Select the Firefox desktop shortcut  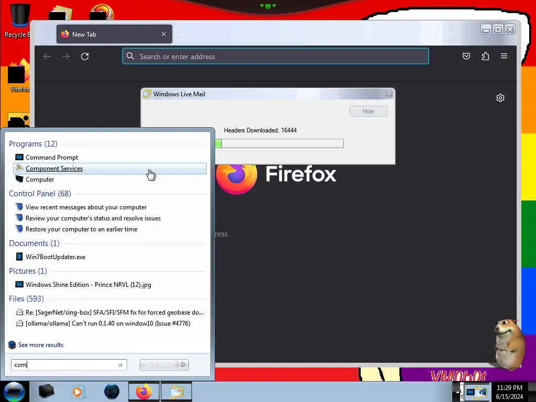(19, 76)
